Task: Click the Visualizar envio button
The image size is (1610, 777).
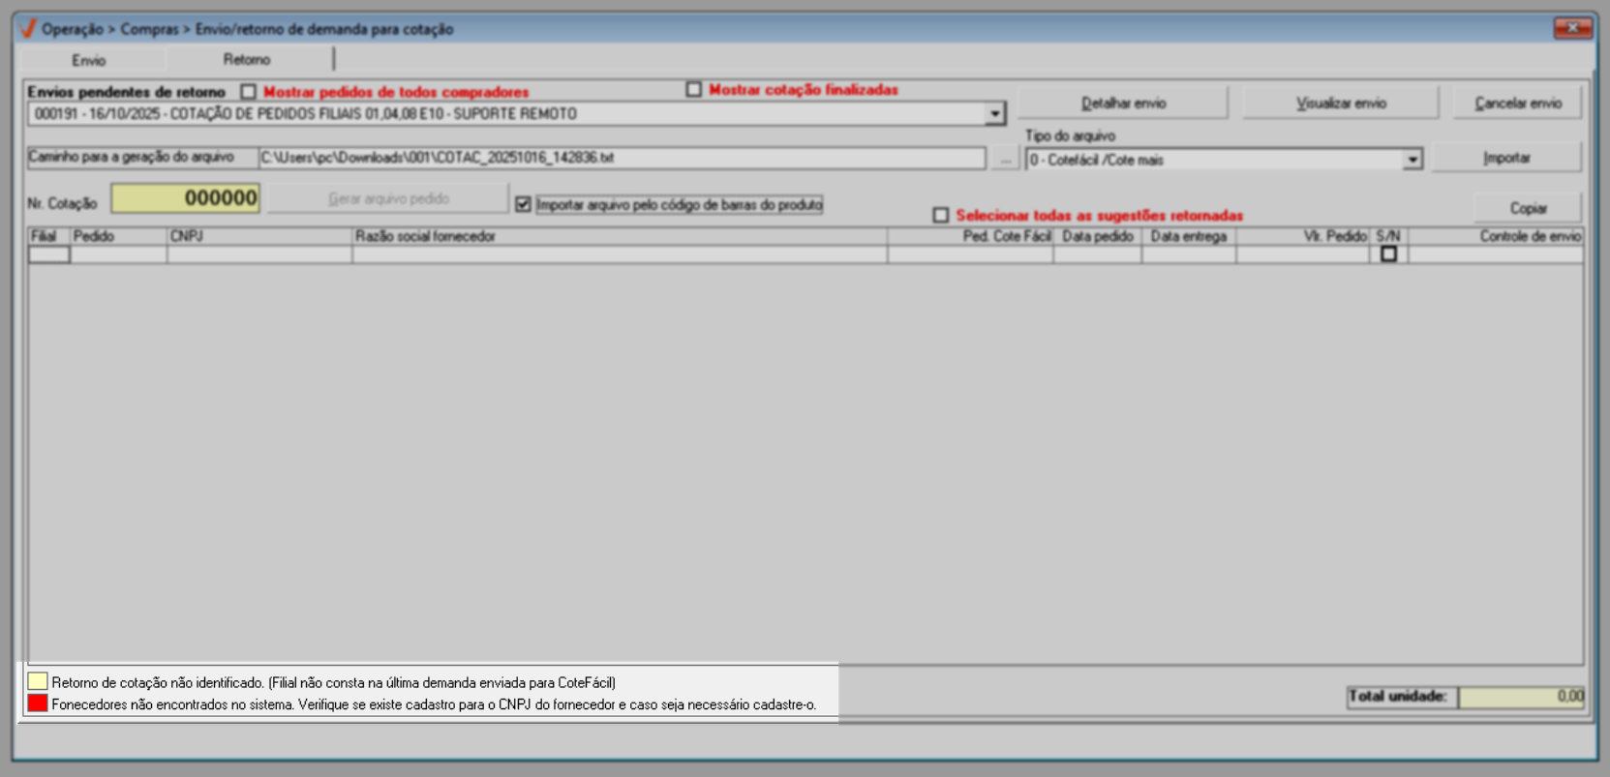Action: pyautogui.click(x=1341, y=103)
